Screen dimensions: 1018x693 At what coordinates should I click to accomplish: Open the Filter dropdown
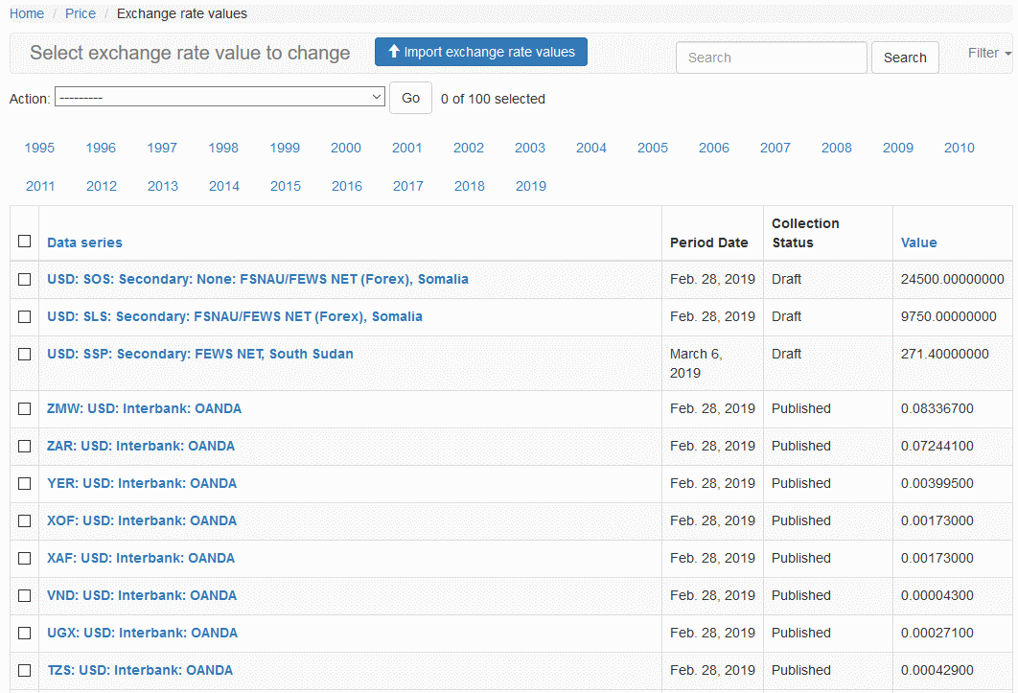pyautogui.click(x=989, y=54)
